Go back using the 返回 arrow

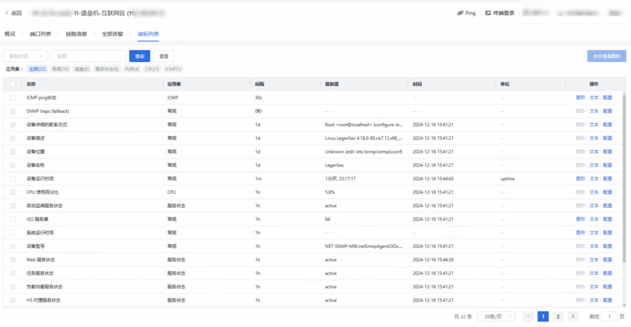13,13
